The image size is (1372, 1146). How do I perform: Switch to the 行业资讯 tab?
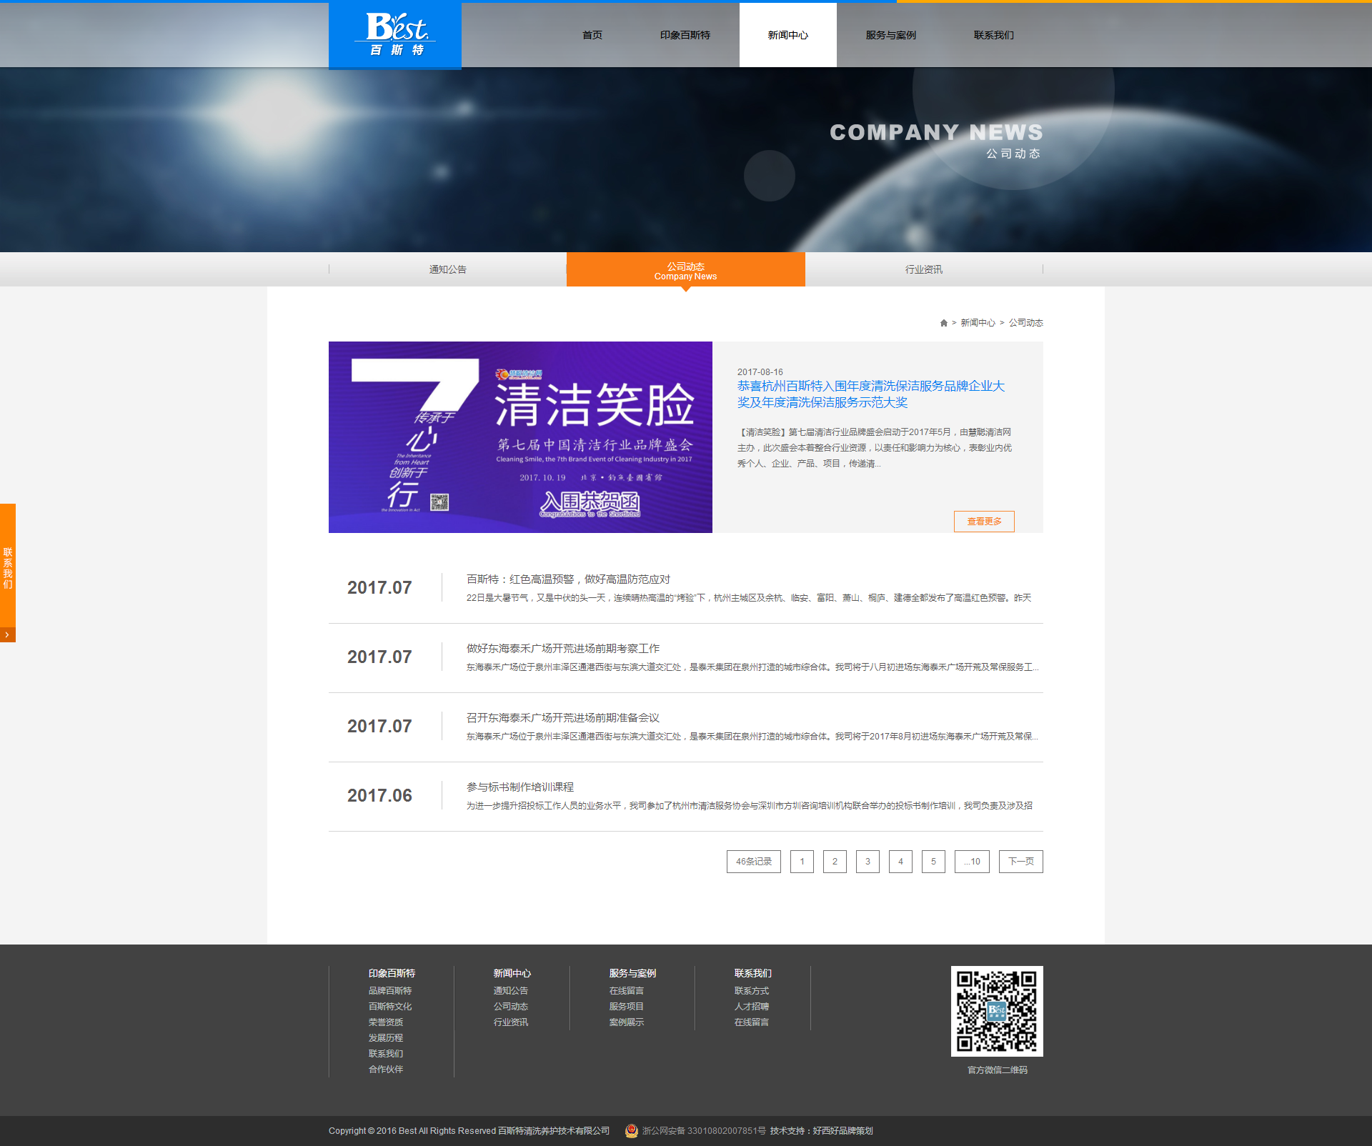click(x=923, y=269)
